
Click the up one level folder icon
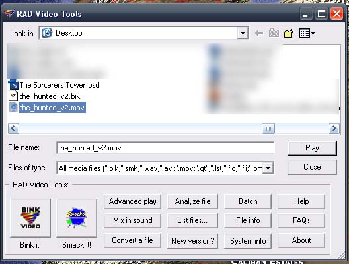pos(274,34)
